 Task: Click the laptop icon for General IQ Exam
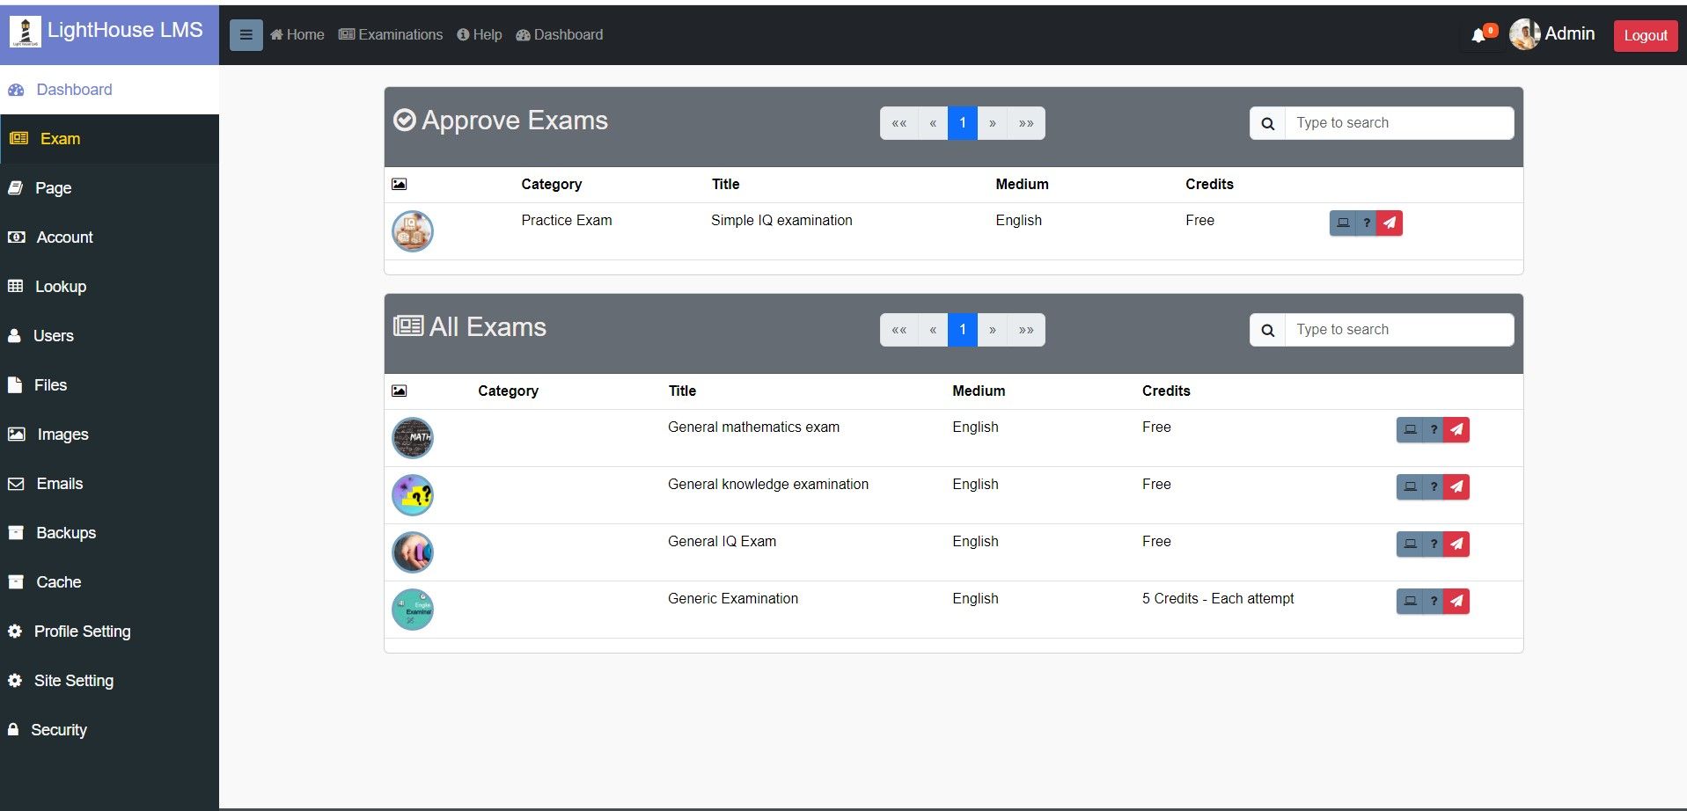(x=1410, y=544)
